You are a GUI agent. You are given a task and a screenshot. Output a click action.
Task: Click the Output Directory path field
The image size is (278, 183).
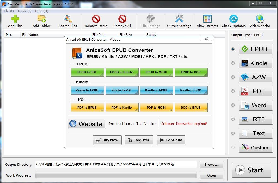(x=116, y=164)
